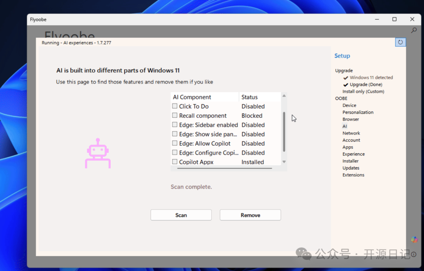Select Install only (Custom) in Setup tree

pos(363,91)
